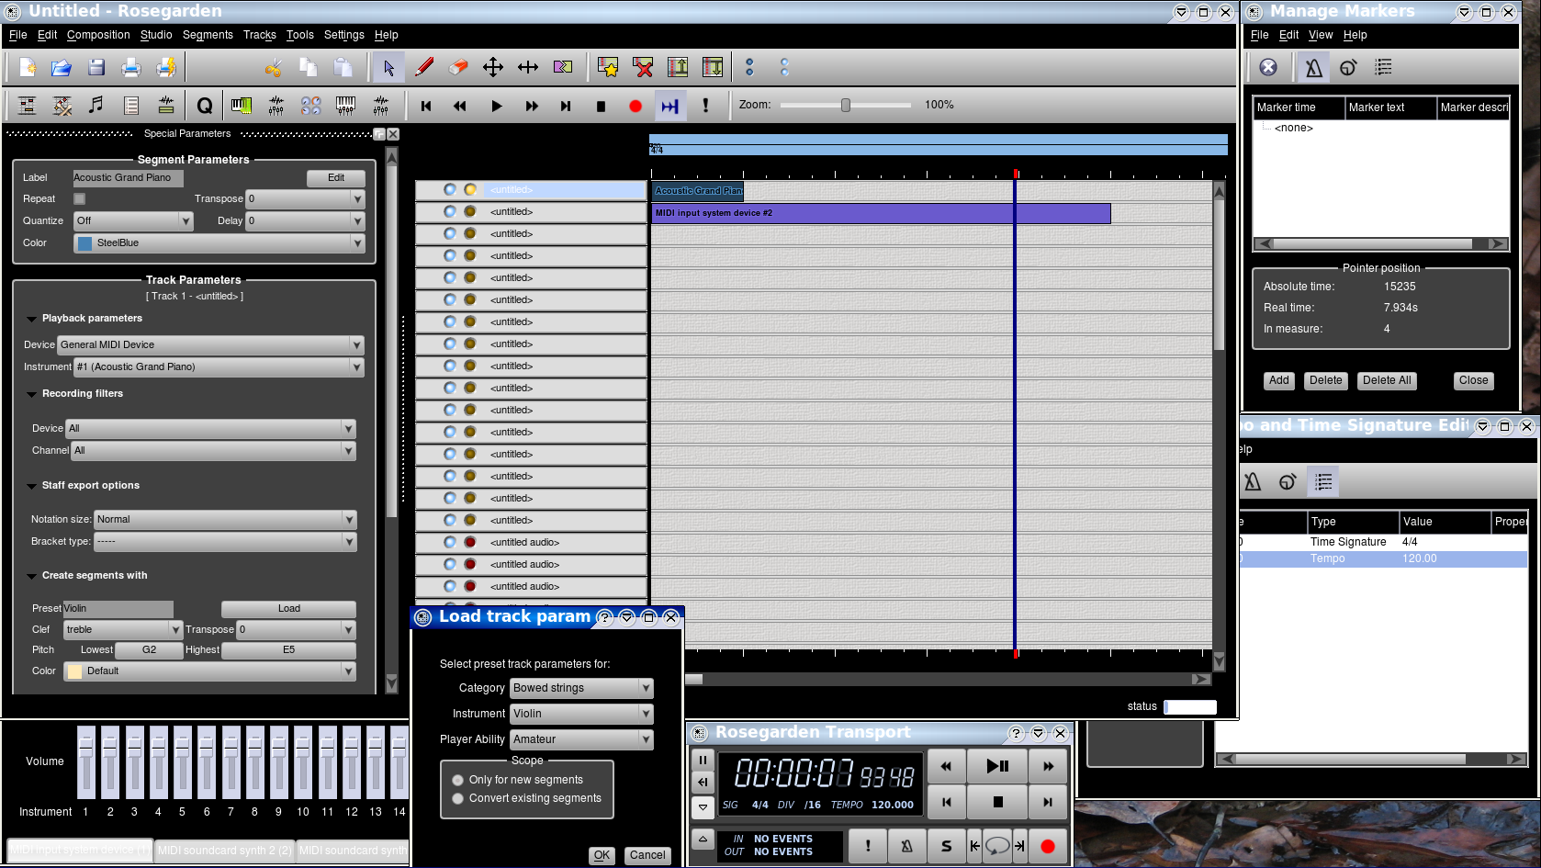Select 'Only for new segments' radio option
The height and width of the screenshot is (868, 1541).
pos(457,780)
